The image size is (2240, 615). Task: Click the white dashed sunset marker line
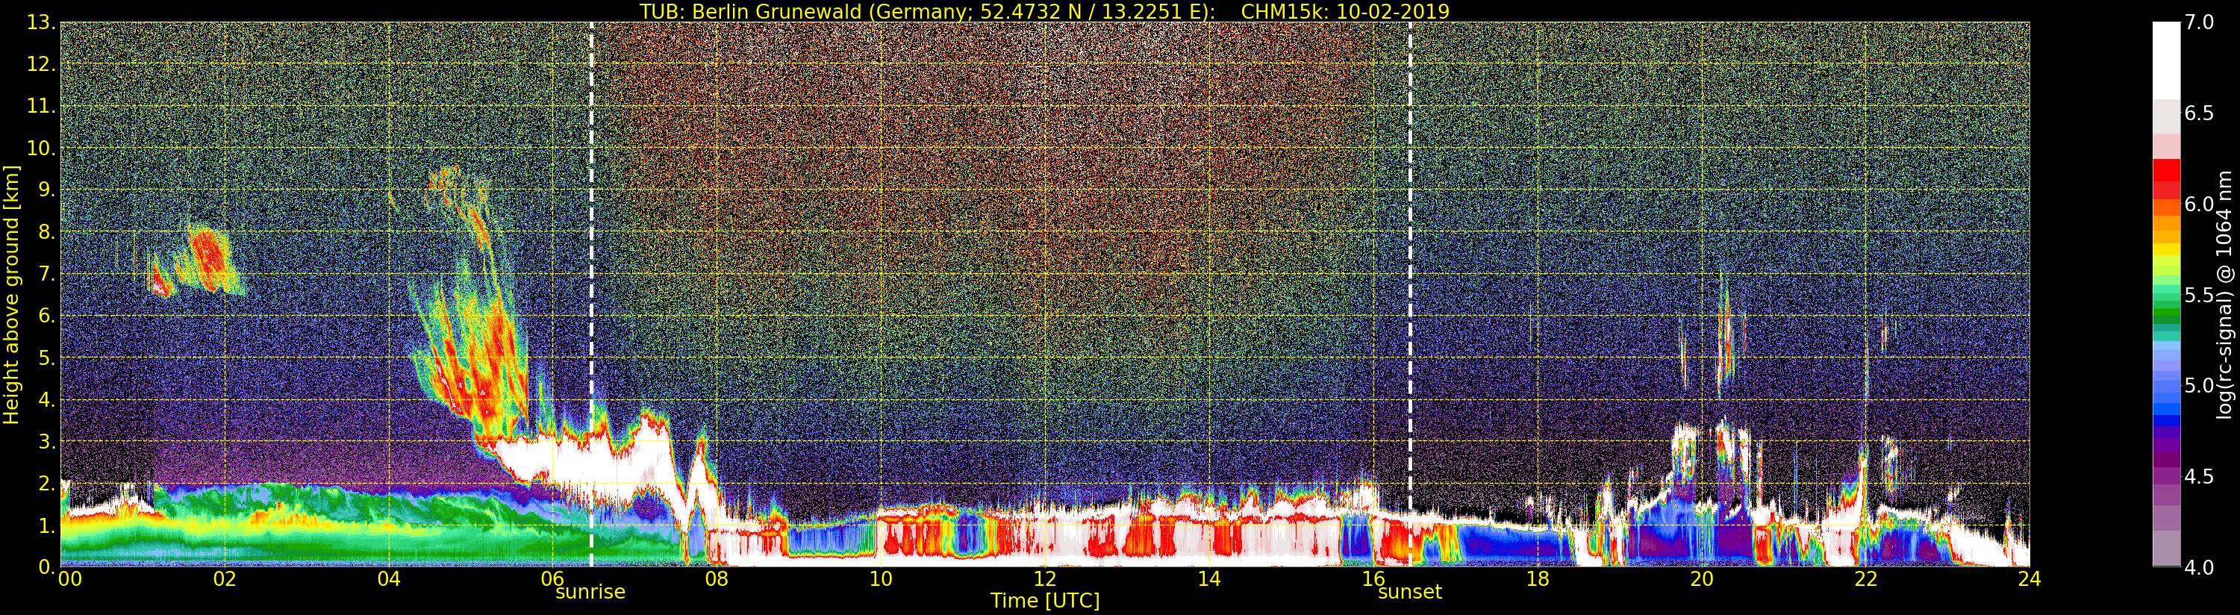point(1409,294)
